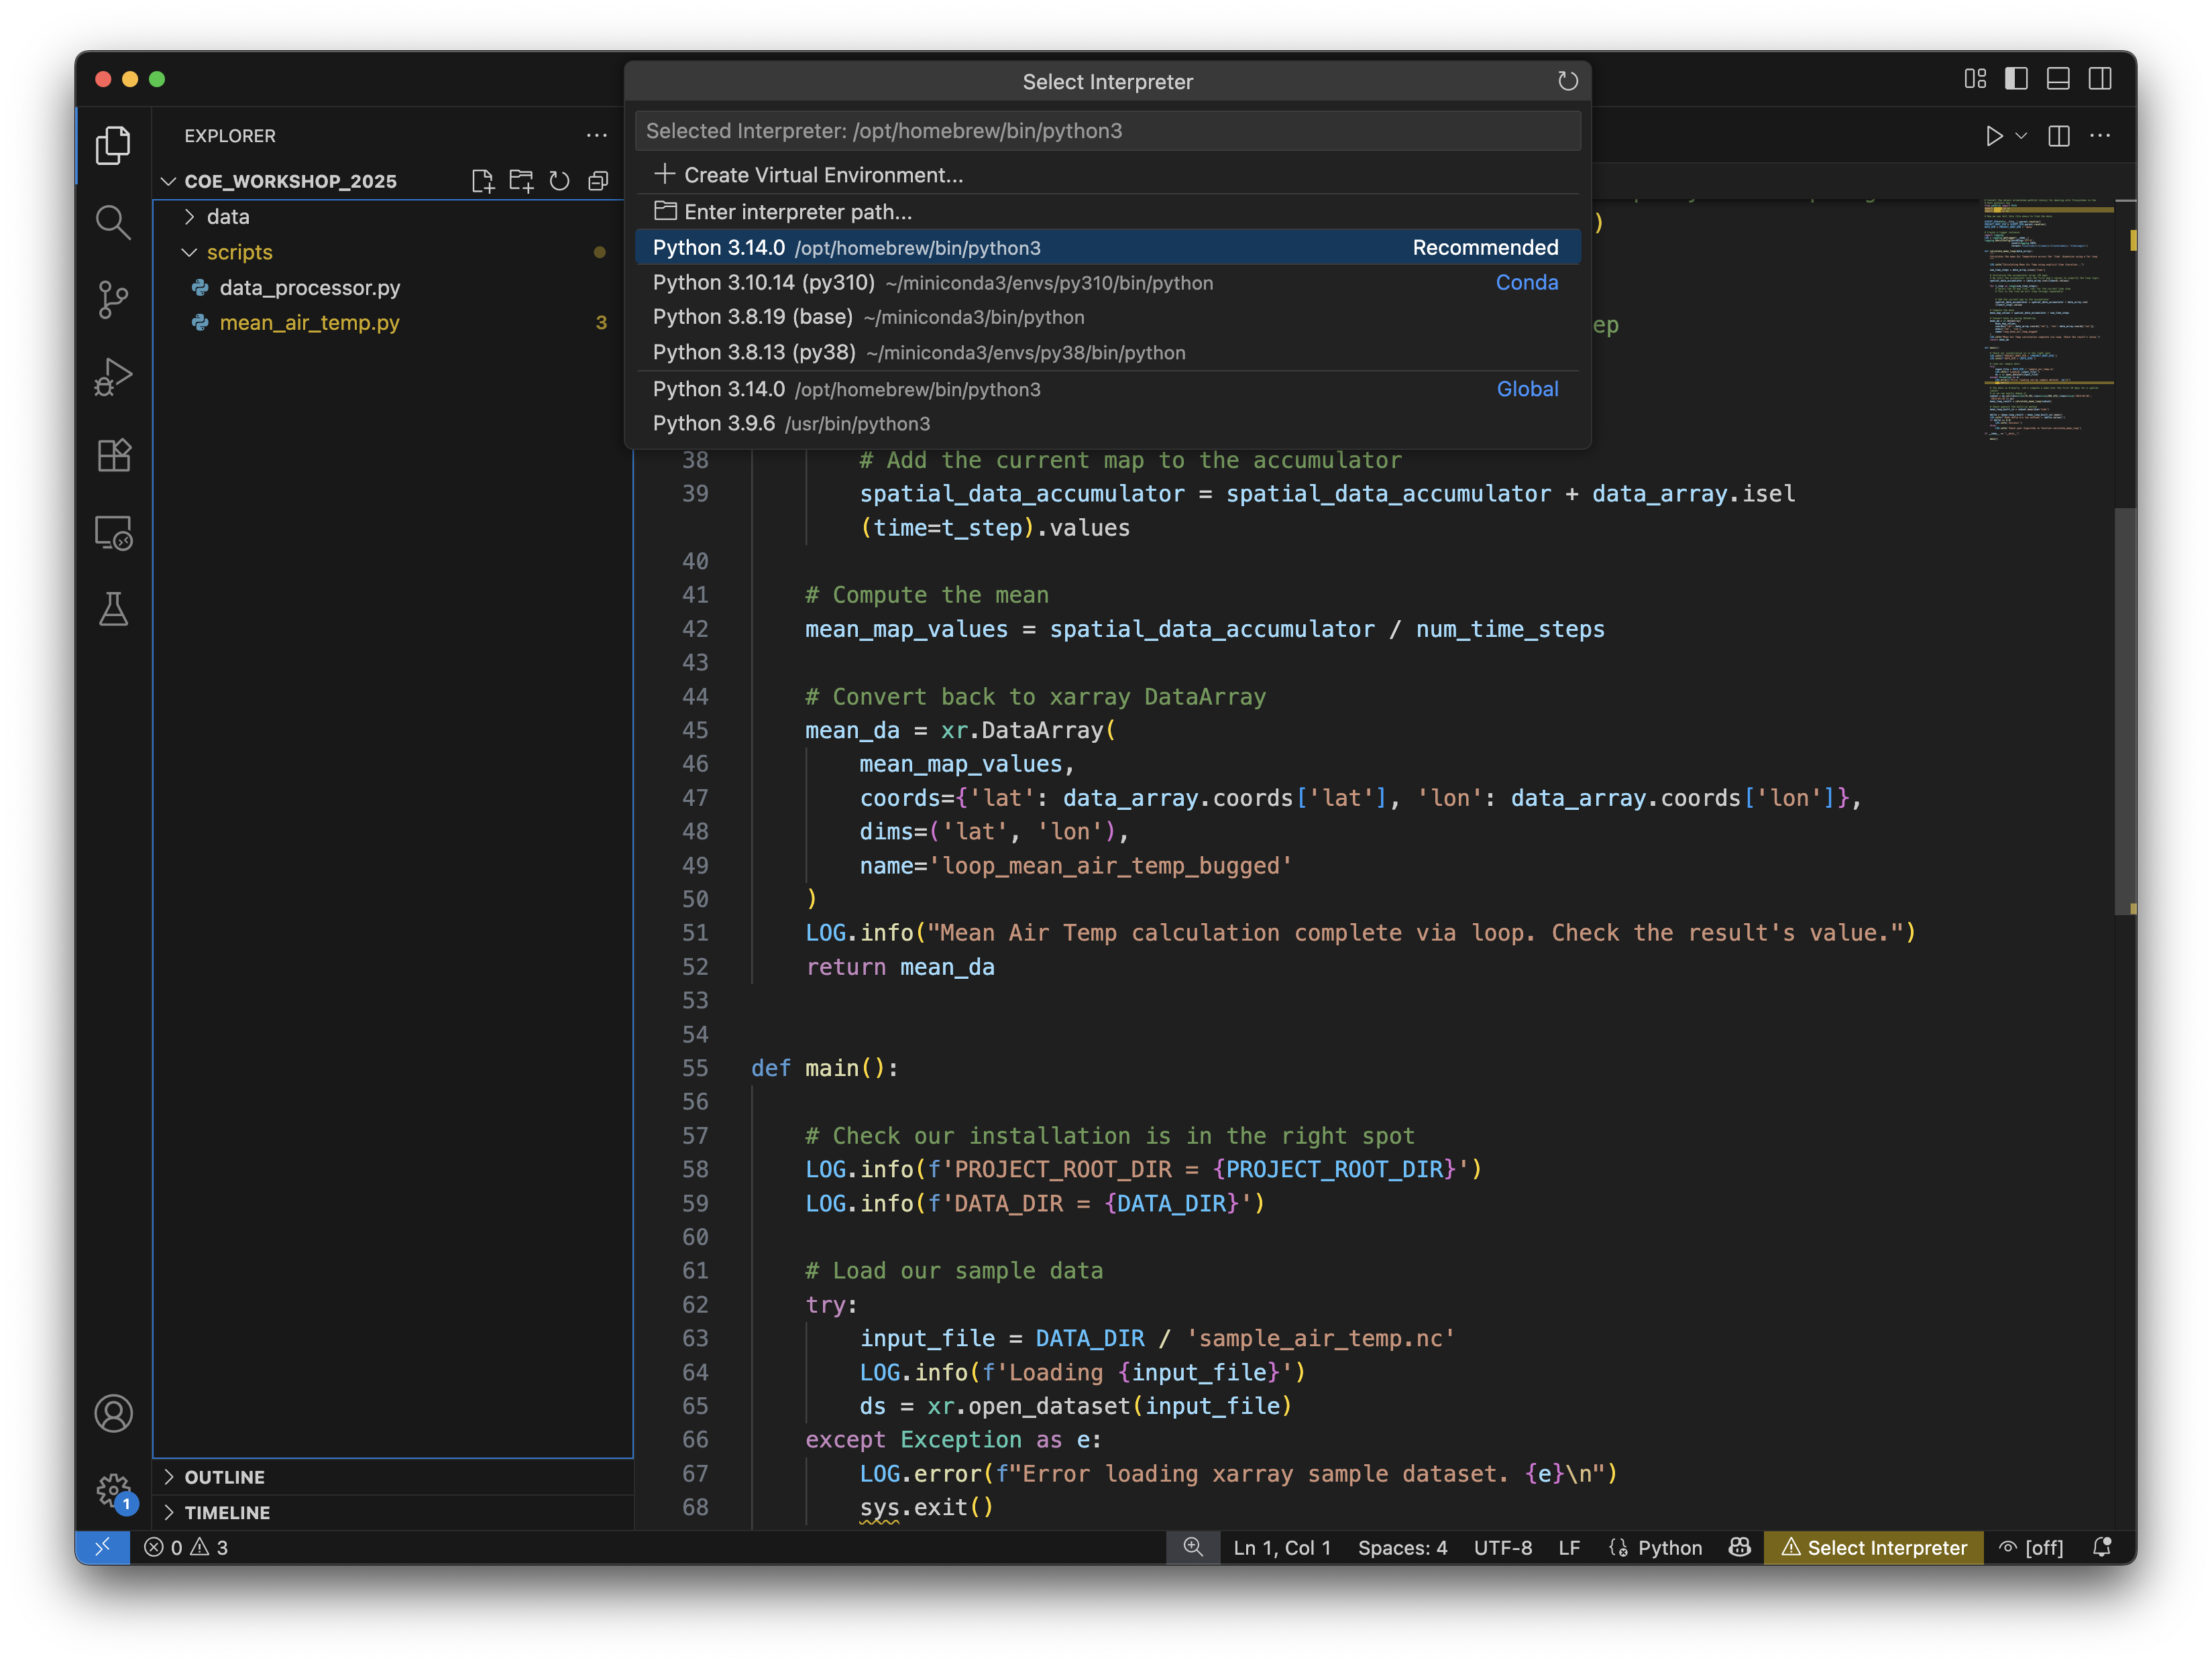The image size is (2212, 1664).
Task: Refresh the interpreter list
Action: [x=1567, y=82]
